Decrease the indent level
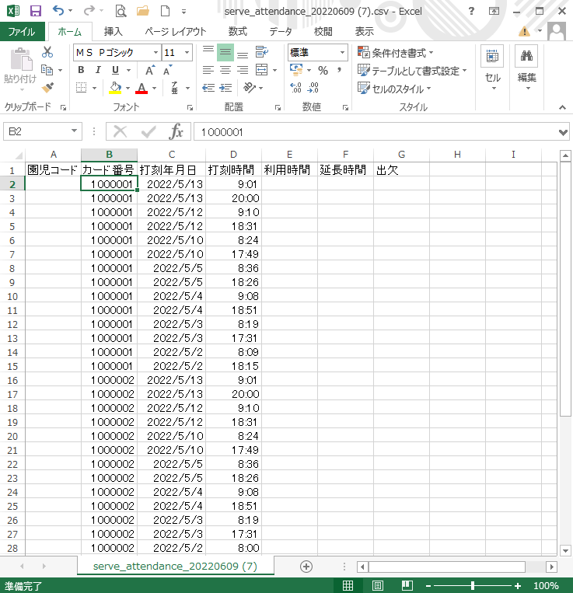Image resolution: width=573 pixels, height=593 pixels. [x=208, y=88]
